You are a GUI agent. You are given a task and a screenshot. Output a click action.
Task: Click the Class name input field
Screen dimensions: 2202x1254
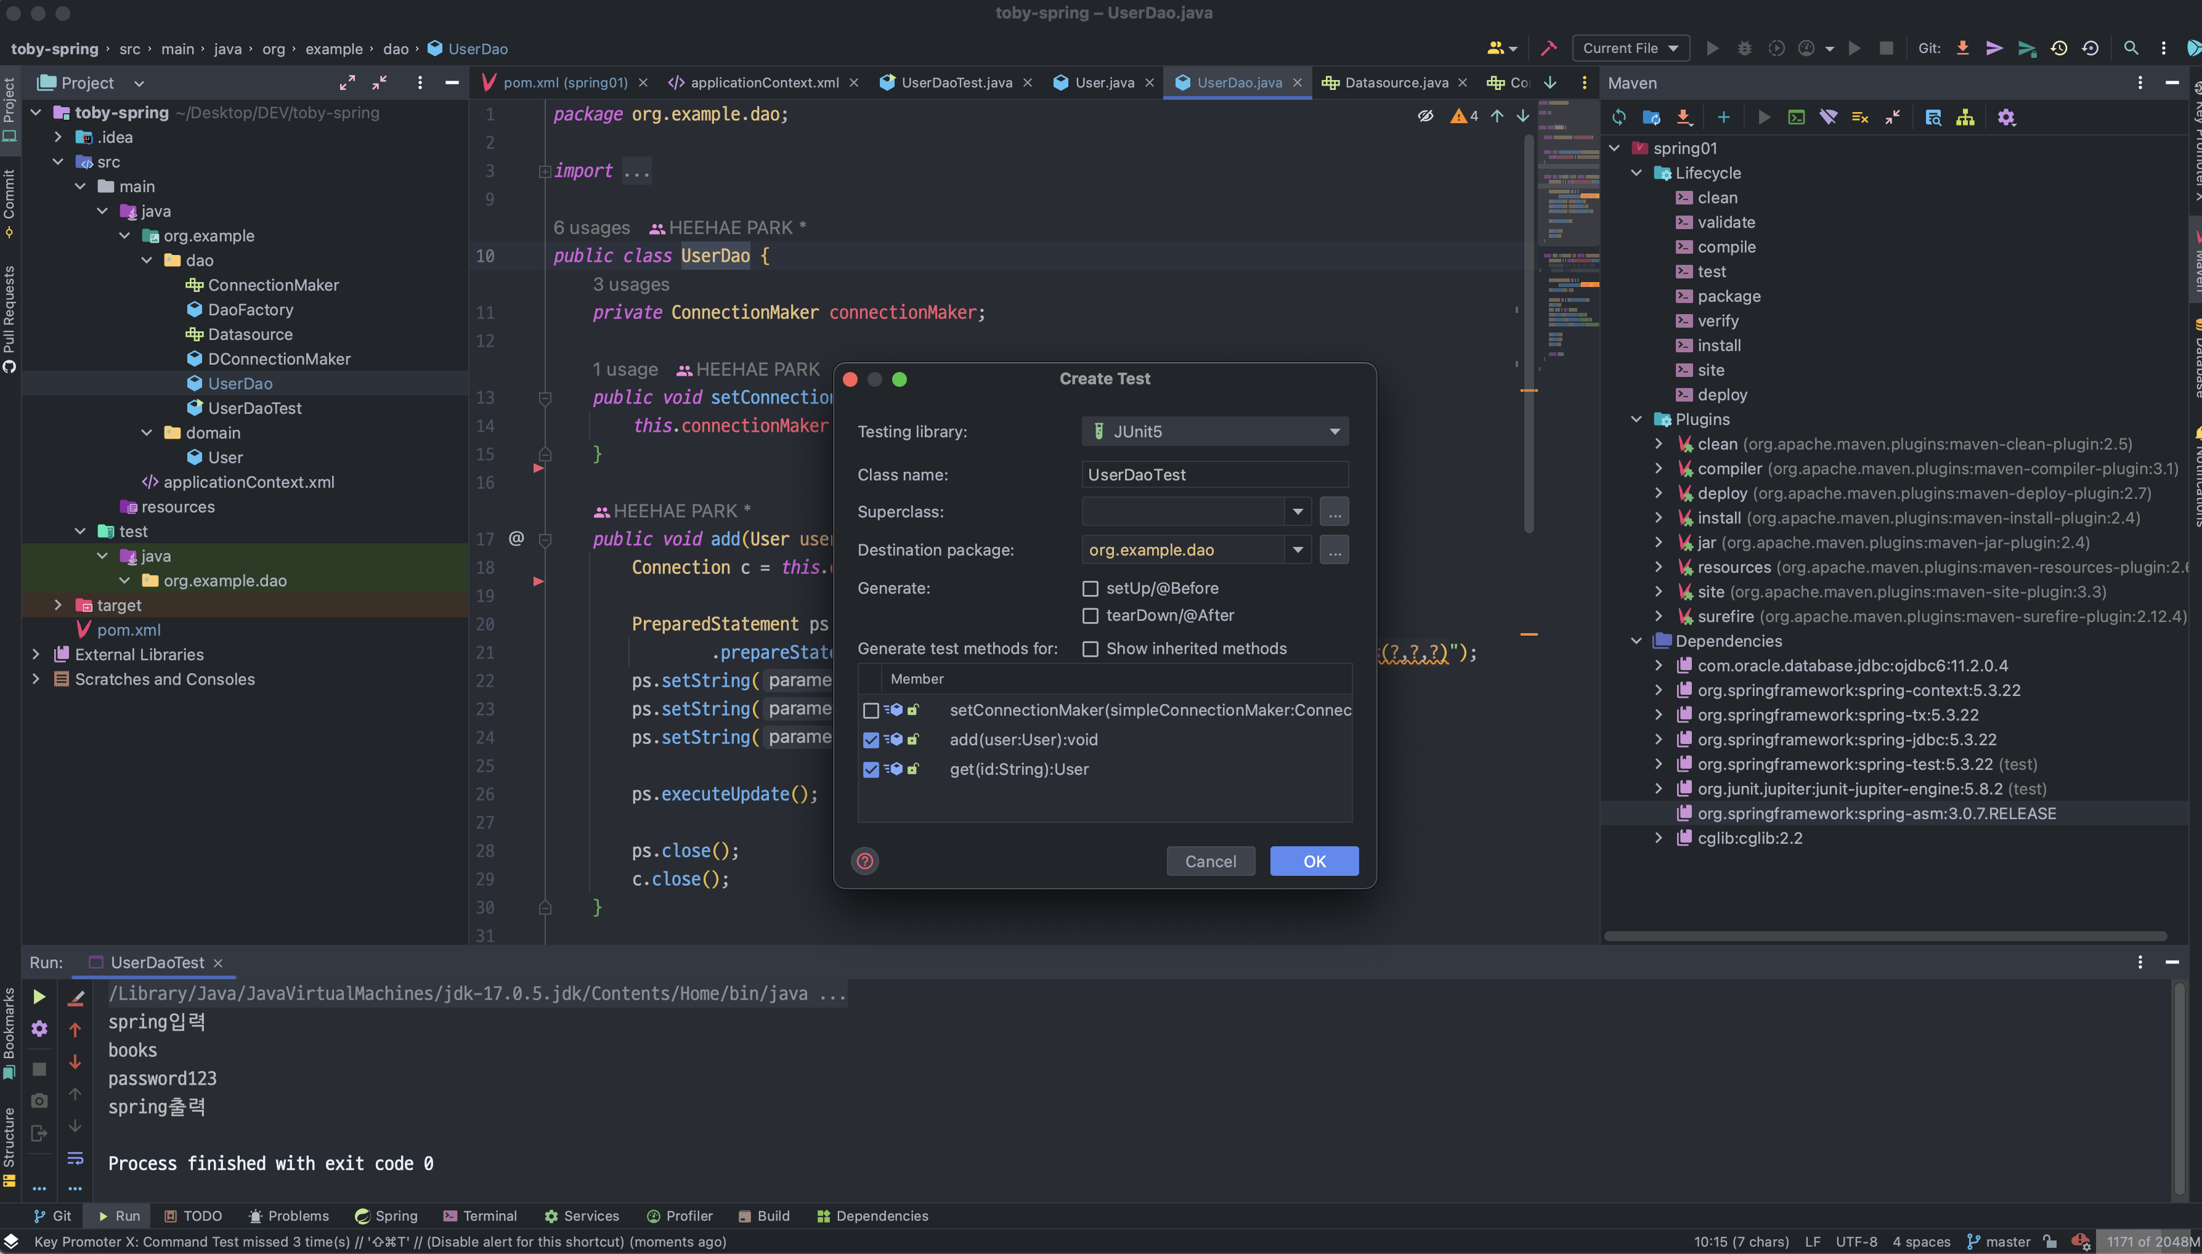(x=1214, y=474)
